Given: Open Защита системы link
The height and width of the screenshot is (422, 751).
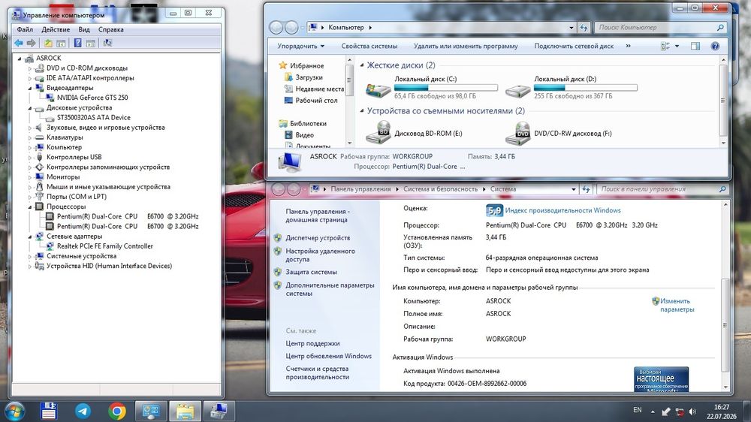Looking at the screenshot, I should [312, 272].
